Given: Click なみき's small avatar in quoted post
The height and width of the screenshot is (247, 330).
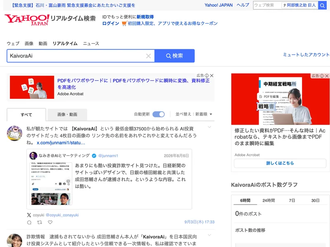Looking at the screenshot, I should pyautogui.click(x=33, y=156).
